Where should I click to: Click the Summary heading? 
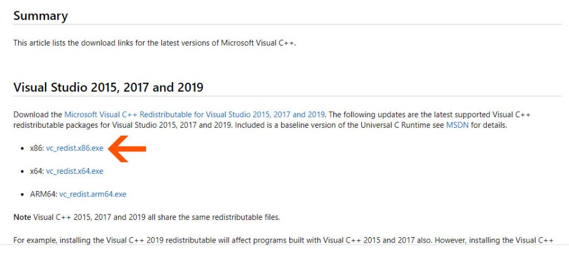point(41,16)
